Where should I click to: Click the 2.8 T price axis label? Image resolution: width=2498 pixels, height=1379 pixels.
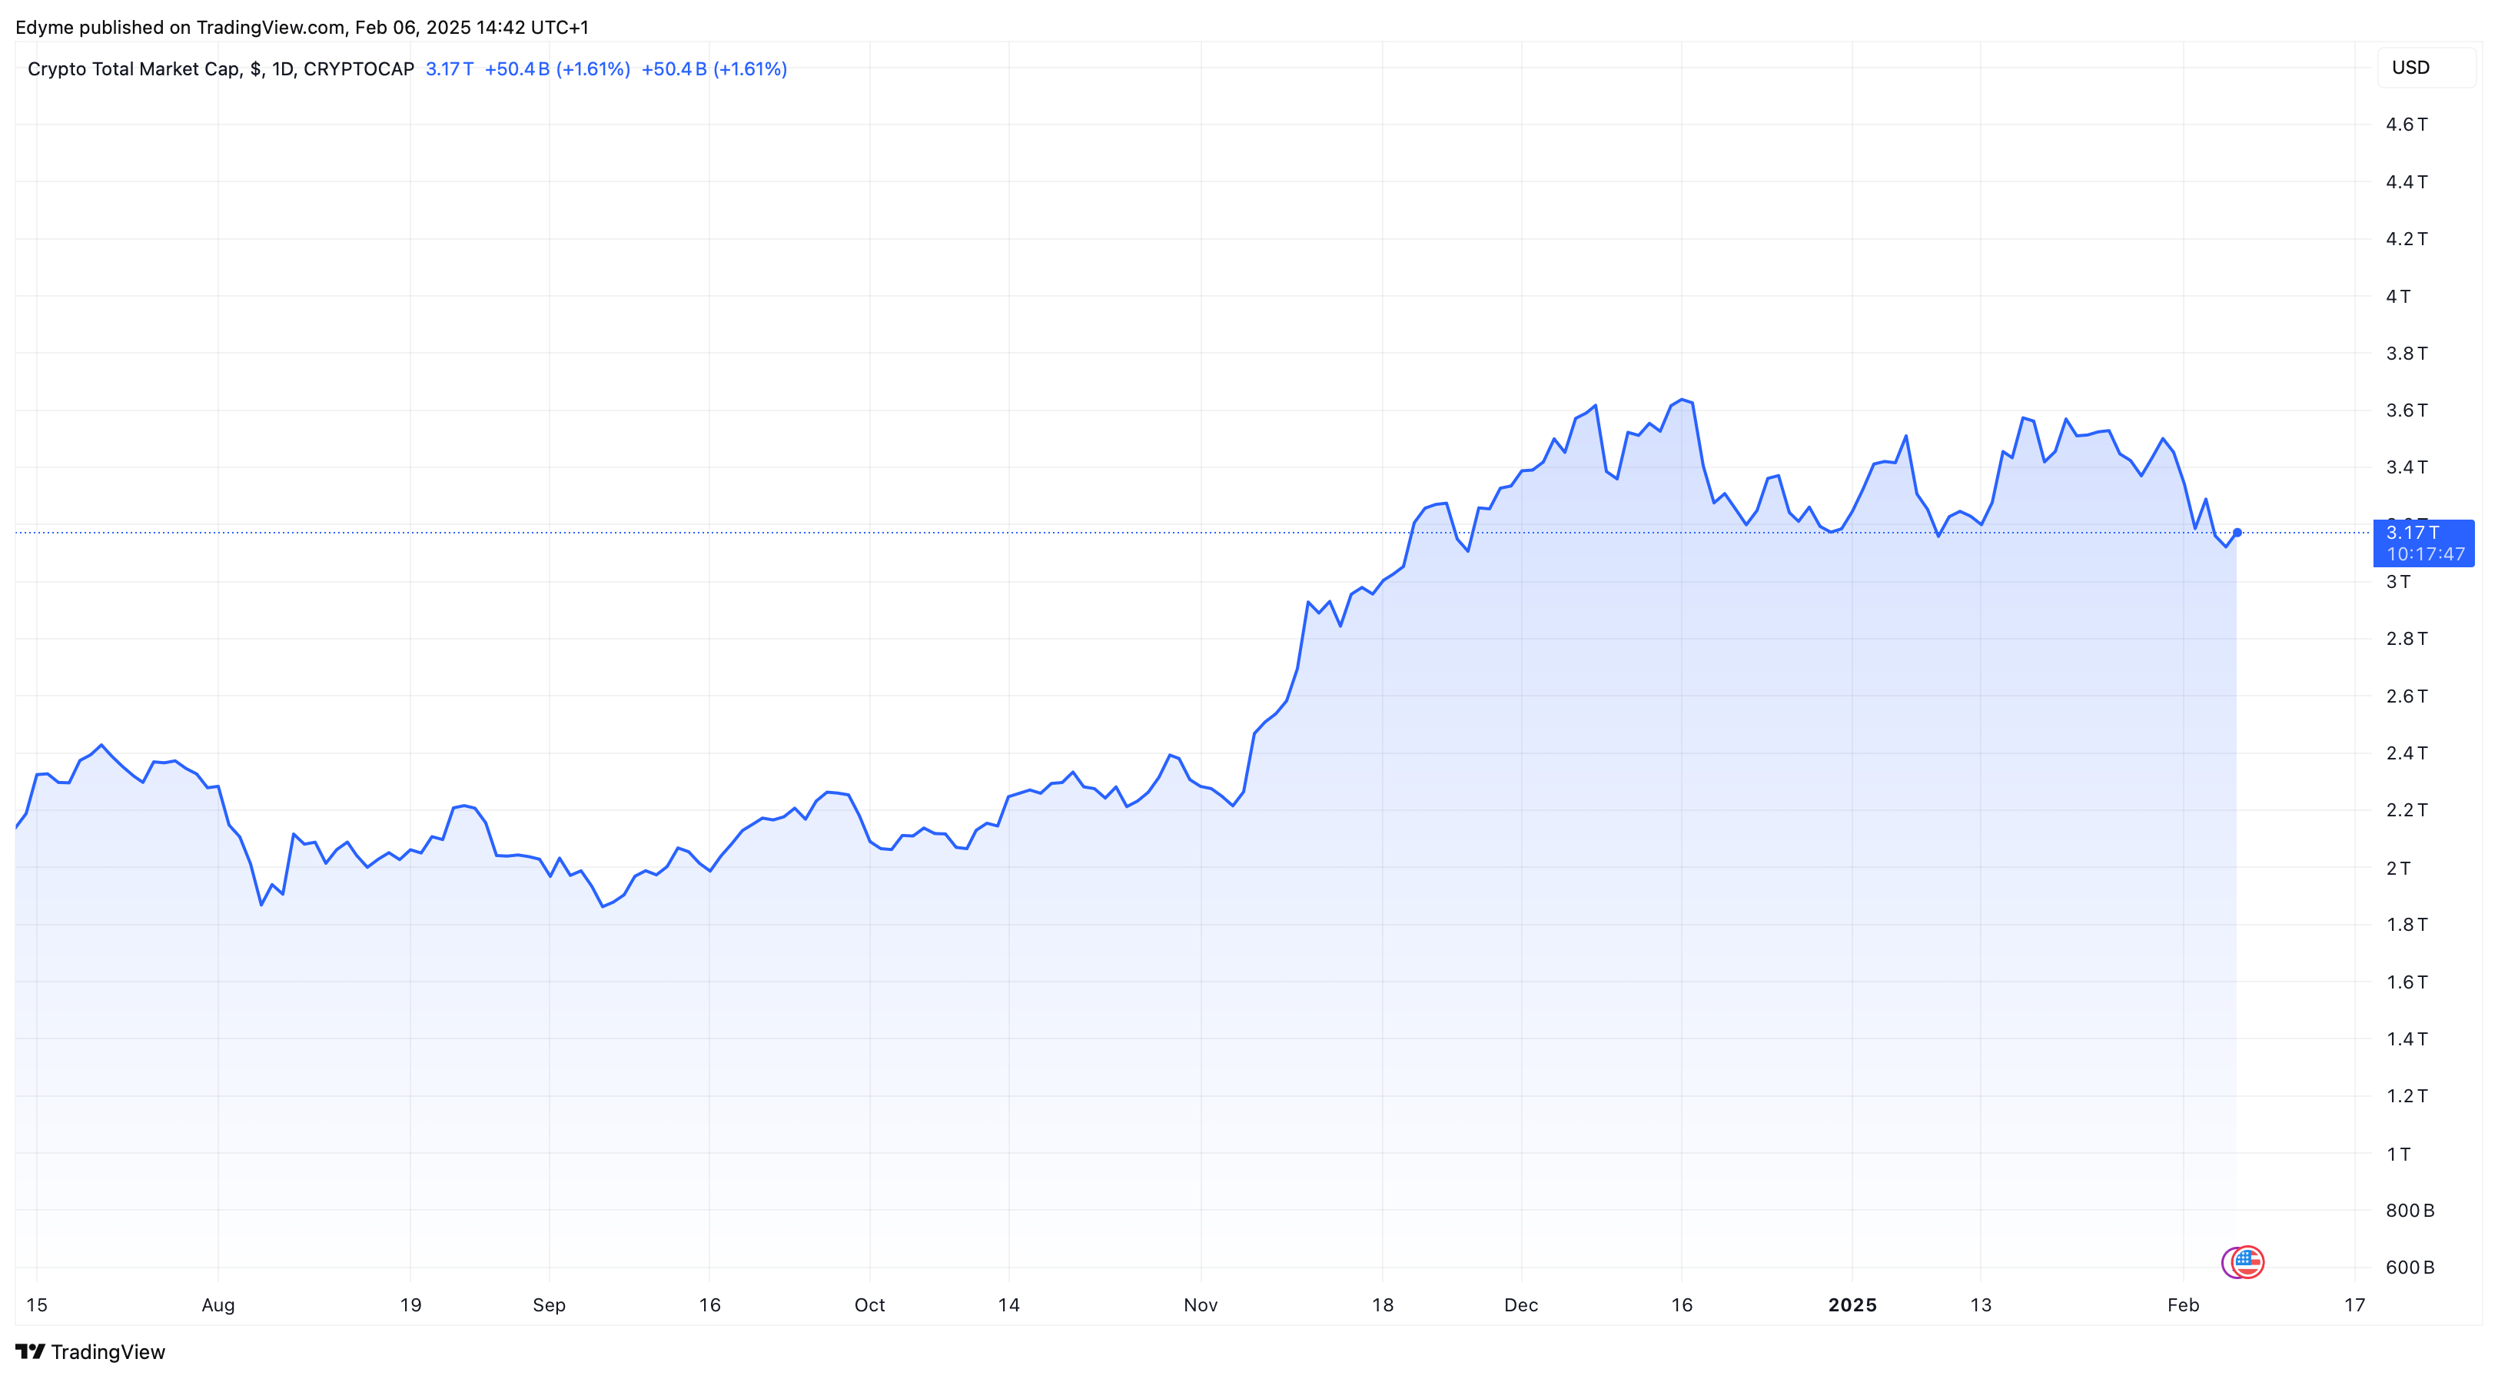2407,638
